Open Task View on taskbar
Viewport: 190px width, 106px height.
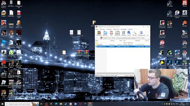point(41,104)
